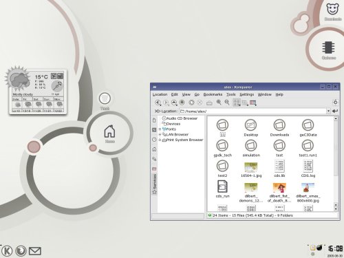Select the Desktop folder in file view
The height and width of the screenshot is (258, 344).
251,128
